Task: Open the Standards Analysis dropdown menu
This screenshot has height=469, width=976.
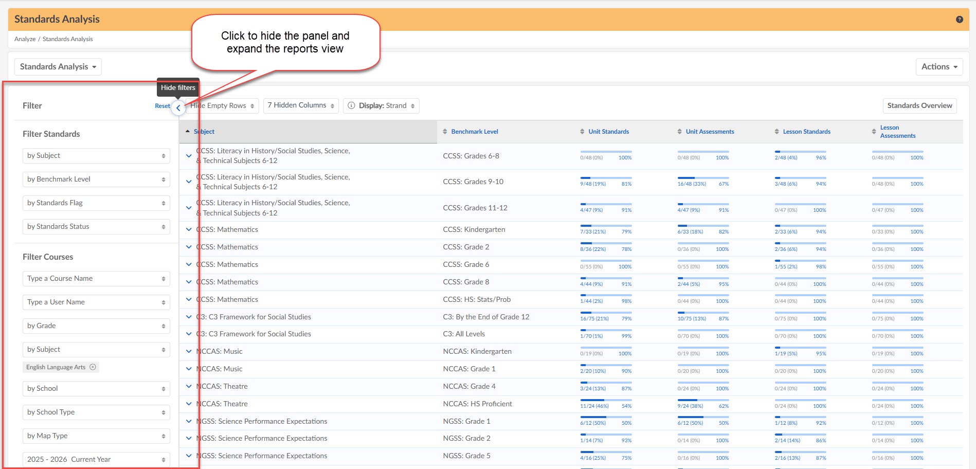Action: [x=58, y=67]
